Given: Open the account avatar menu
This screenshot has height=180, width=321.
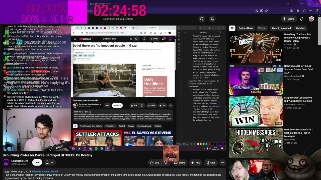Looking at the screenshot, I should [x=311, y=19].
